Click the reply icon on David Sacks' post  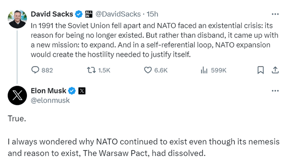click(x=35, y=70)
